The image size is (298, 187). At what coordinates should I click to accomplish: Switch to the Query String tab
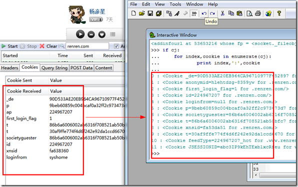pos(54,68)
